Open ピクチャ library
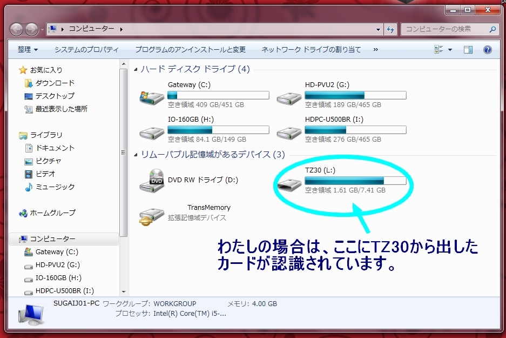Viewport: 506px width, 338px height. [x=49, y=161]
